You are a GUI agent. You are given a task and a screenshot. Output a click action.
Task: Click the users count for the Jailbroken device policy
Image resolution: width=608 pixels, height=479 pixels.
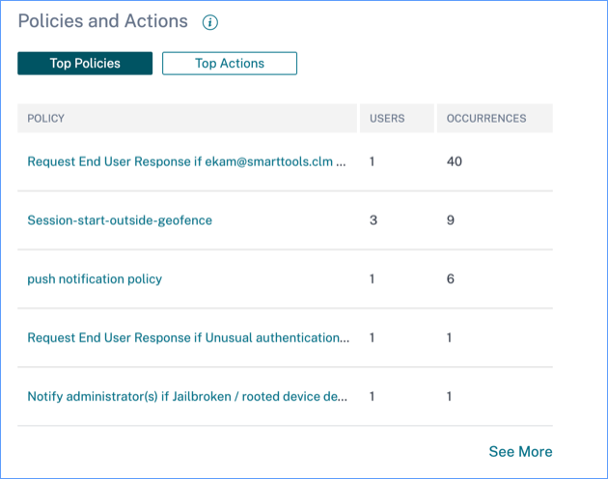373,397
